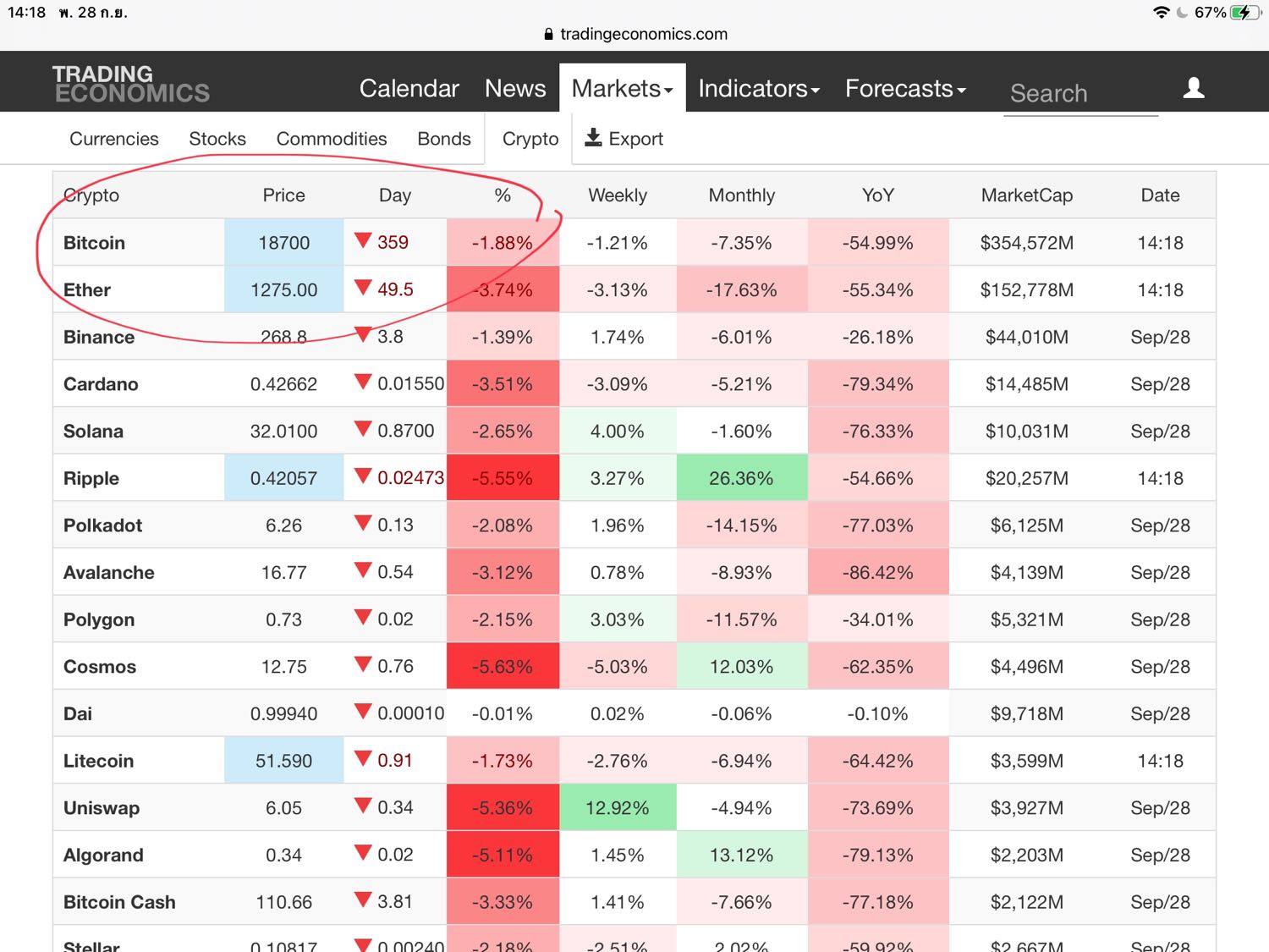The height and width of the screenshot is (952, 1269).
Task: Select the Stocks tab
Action: pos(217,139)
